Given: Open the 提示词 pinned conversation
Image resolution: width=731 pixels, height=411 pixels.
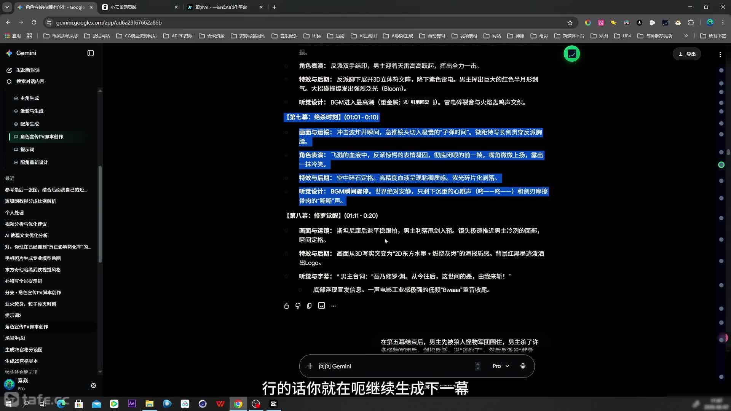Looking at the screenshot, I should [27, 150].
